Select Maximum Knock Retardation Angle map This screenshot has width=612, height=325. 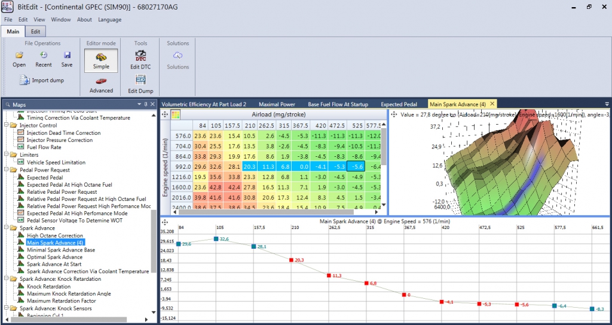[69, 294]
